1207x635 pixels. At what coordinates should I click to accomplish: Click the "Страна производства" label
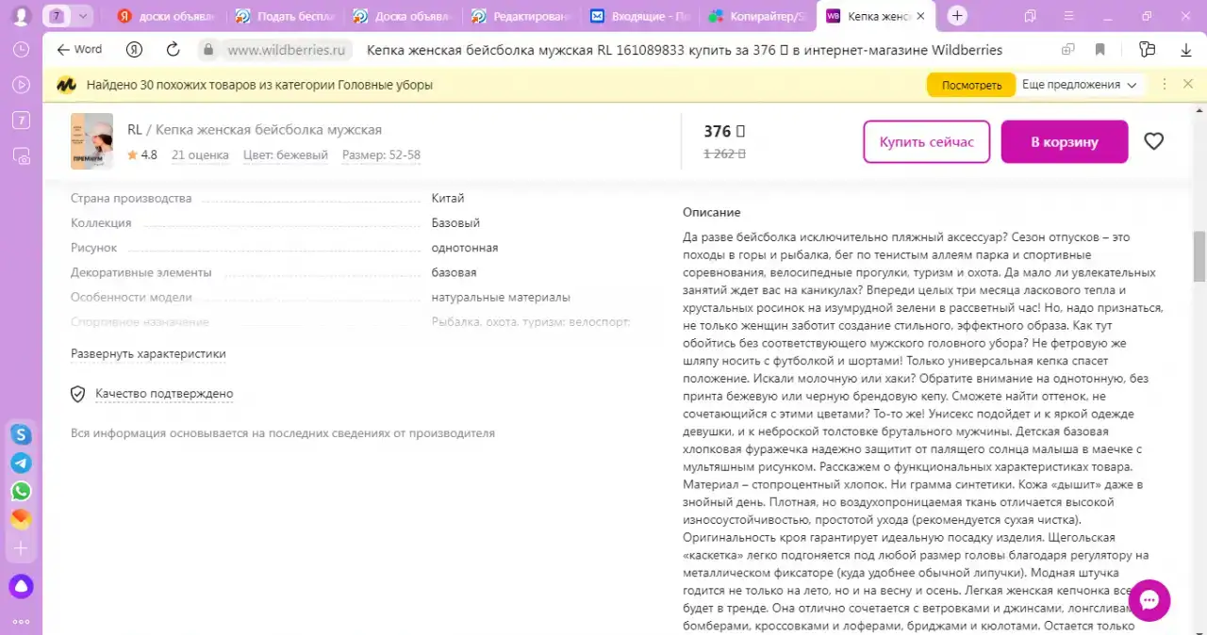click(131, 199)
